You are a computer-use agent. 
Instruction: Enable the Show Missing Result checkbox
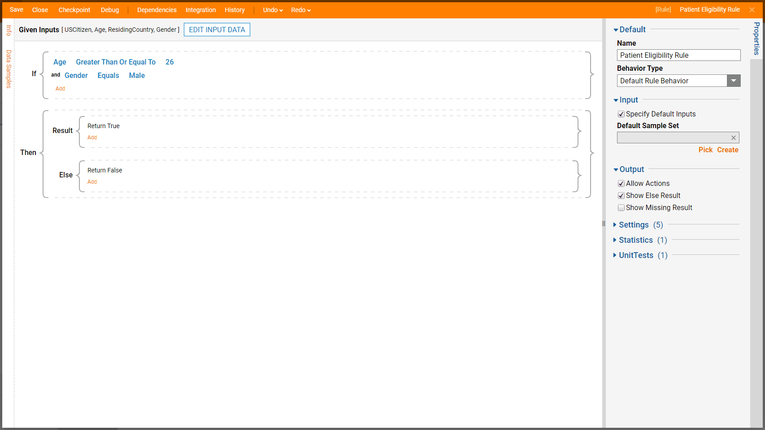[x=621, y=208]
